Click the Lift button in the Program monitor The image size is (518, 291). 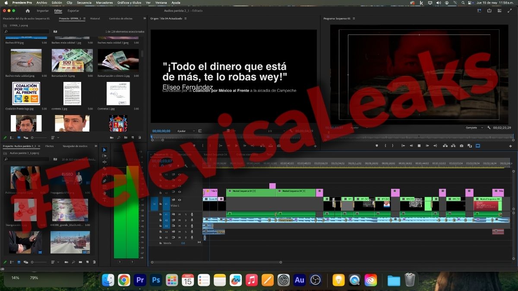coord(445,146)
